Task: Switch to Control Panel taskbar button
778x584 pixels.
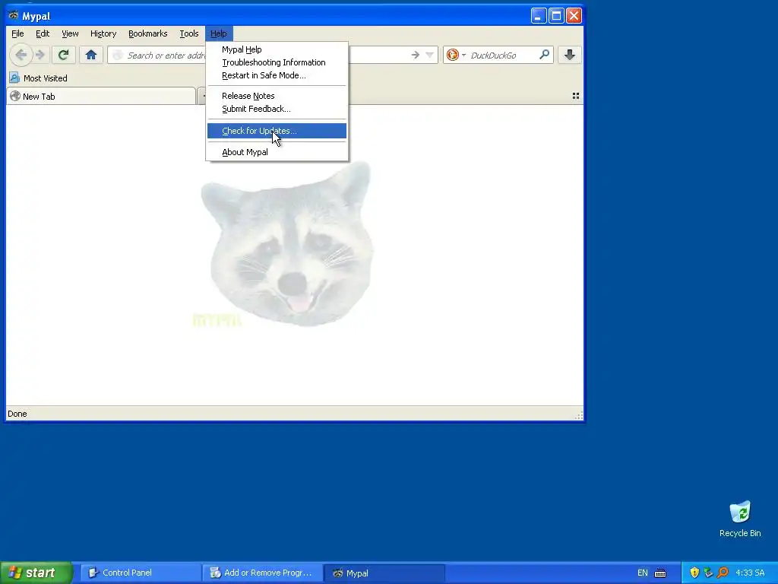Action: (x=141, y=573)
